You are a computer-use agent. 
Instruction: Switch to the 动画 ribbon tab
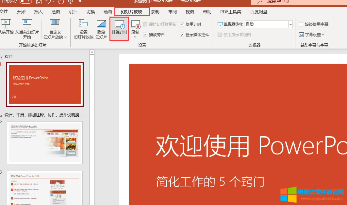108,12
